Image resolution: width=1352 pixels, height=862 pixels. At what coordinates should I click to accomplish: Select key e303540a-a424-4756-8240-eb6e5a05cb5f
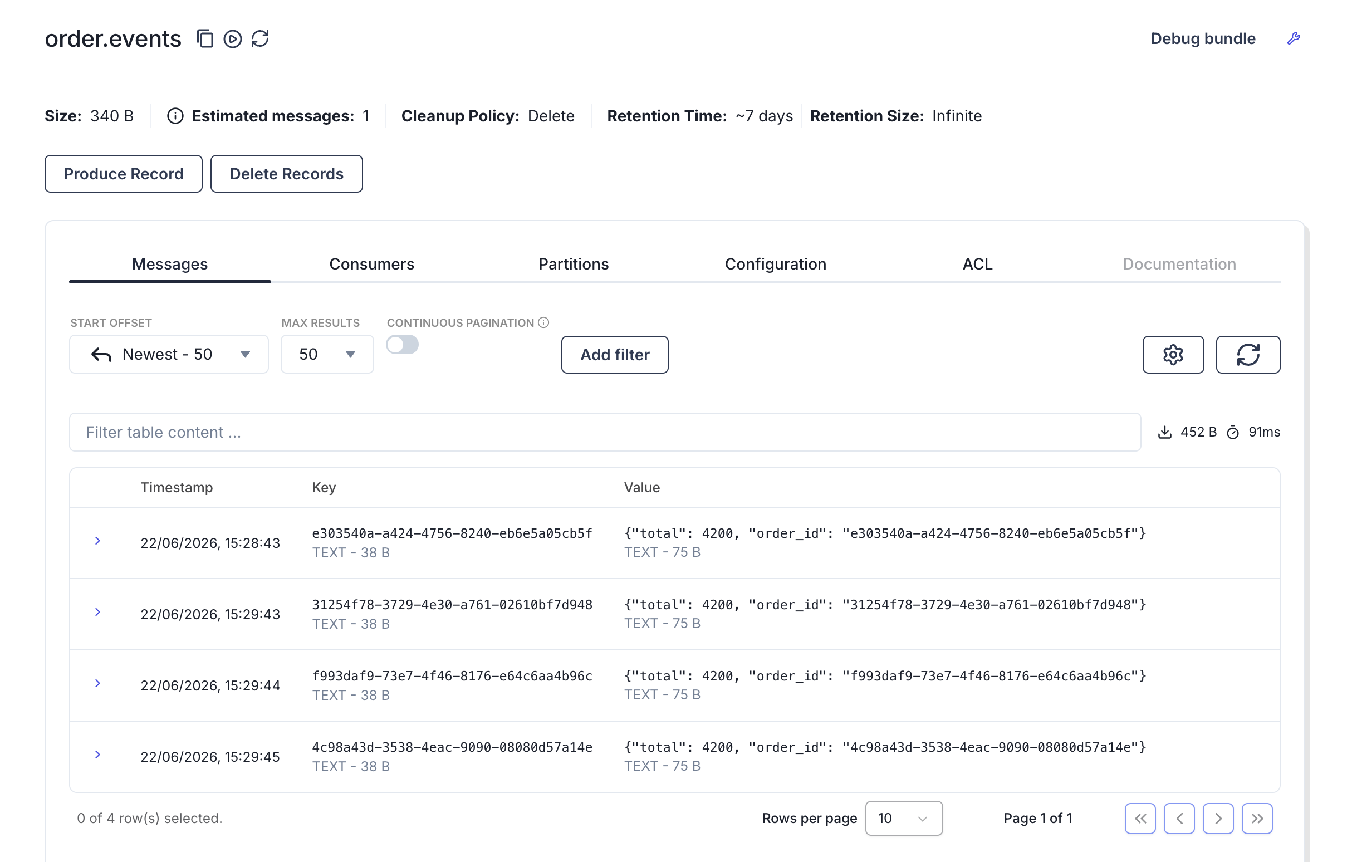[x=452, y=533]
